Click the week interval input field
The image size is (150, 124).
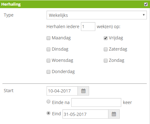88,27
